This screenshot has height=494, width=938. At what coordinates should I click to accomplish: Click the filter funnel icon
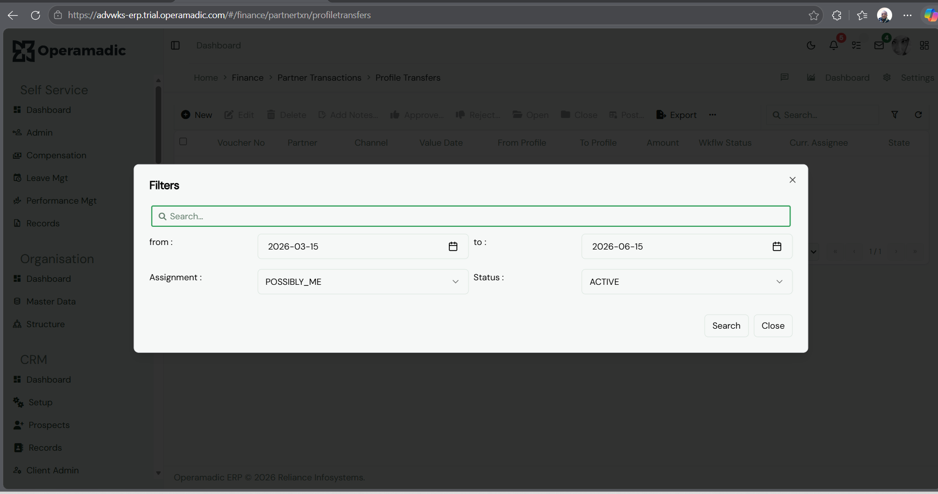click(x=895, y=115)
